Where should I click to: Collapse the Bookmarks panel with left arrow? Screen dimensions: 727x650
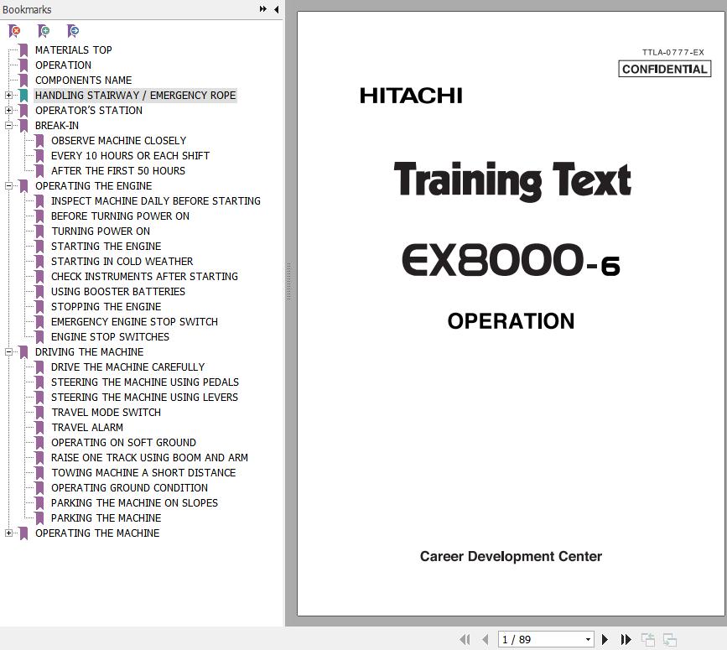point(277,9)
